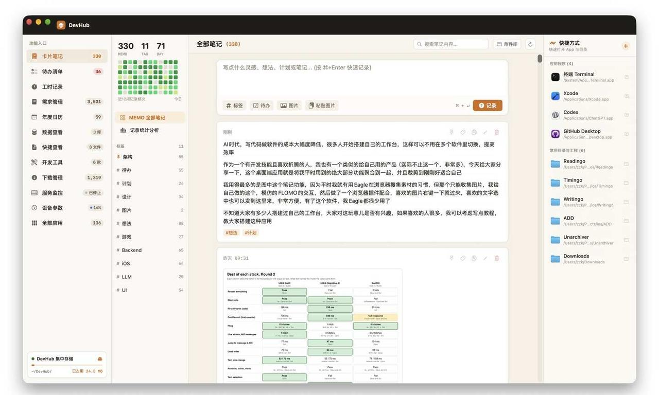Image resolution: width=659 pixels, height=395 pixels.
Task: Edit the 昨天 09:31 note via pencil icon
Action: (485, 258)
